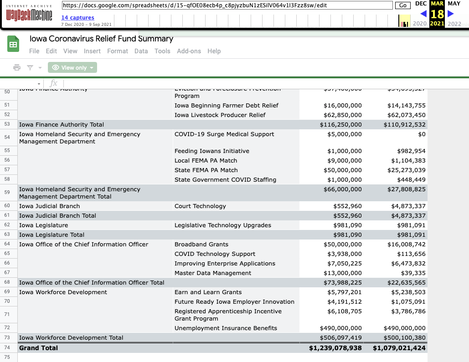Click the print icon in toolbar
Screen dimensions: 469x362
(x=17, y=67)
